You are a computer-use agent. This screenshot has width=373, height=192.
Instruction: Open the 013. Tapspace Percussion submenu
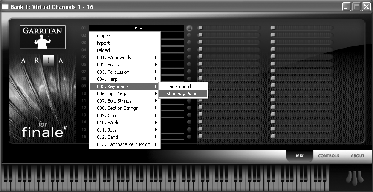tap(124, 144)
